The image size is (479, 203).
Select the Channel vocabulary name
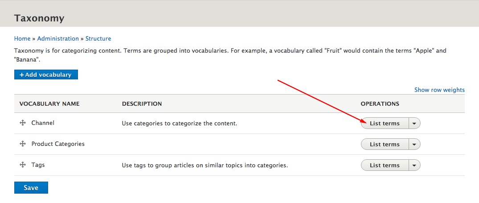pos(43,123)
